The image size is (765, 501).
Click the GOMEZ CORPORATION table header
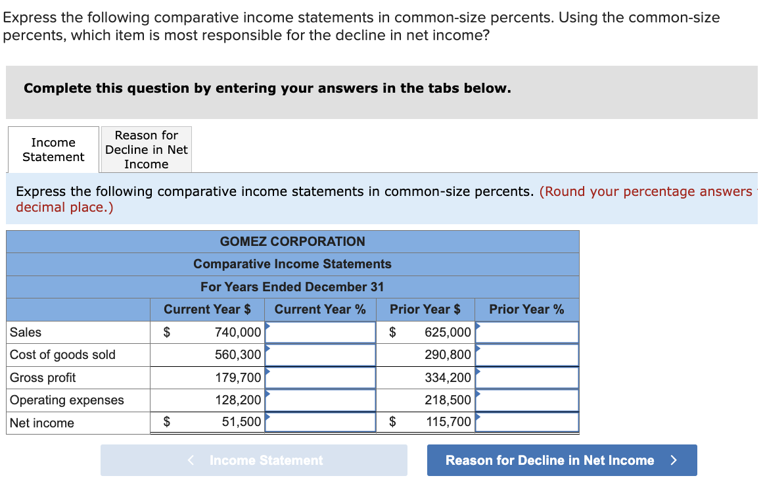point(292,241)
